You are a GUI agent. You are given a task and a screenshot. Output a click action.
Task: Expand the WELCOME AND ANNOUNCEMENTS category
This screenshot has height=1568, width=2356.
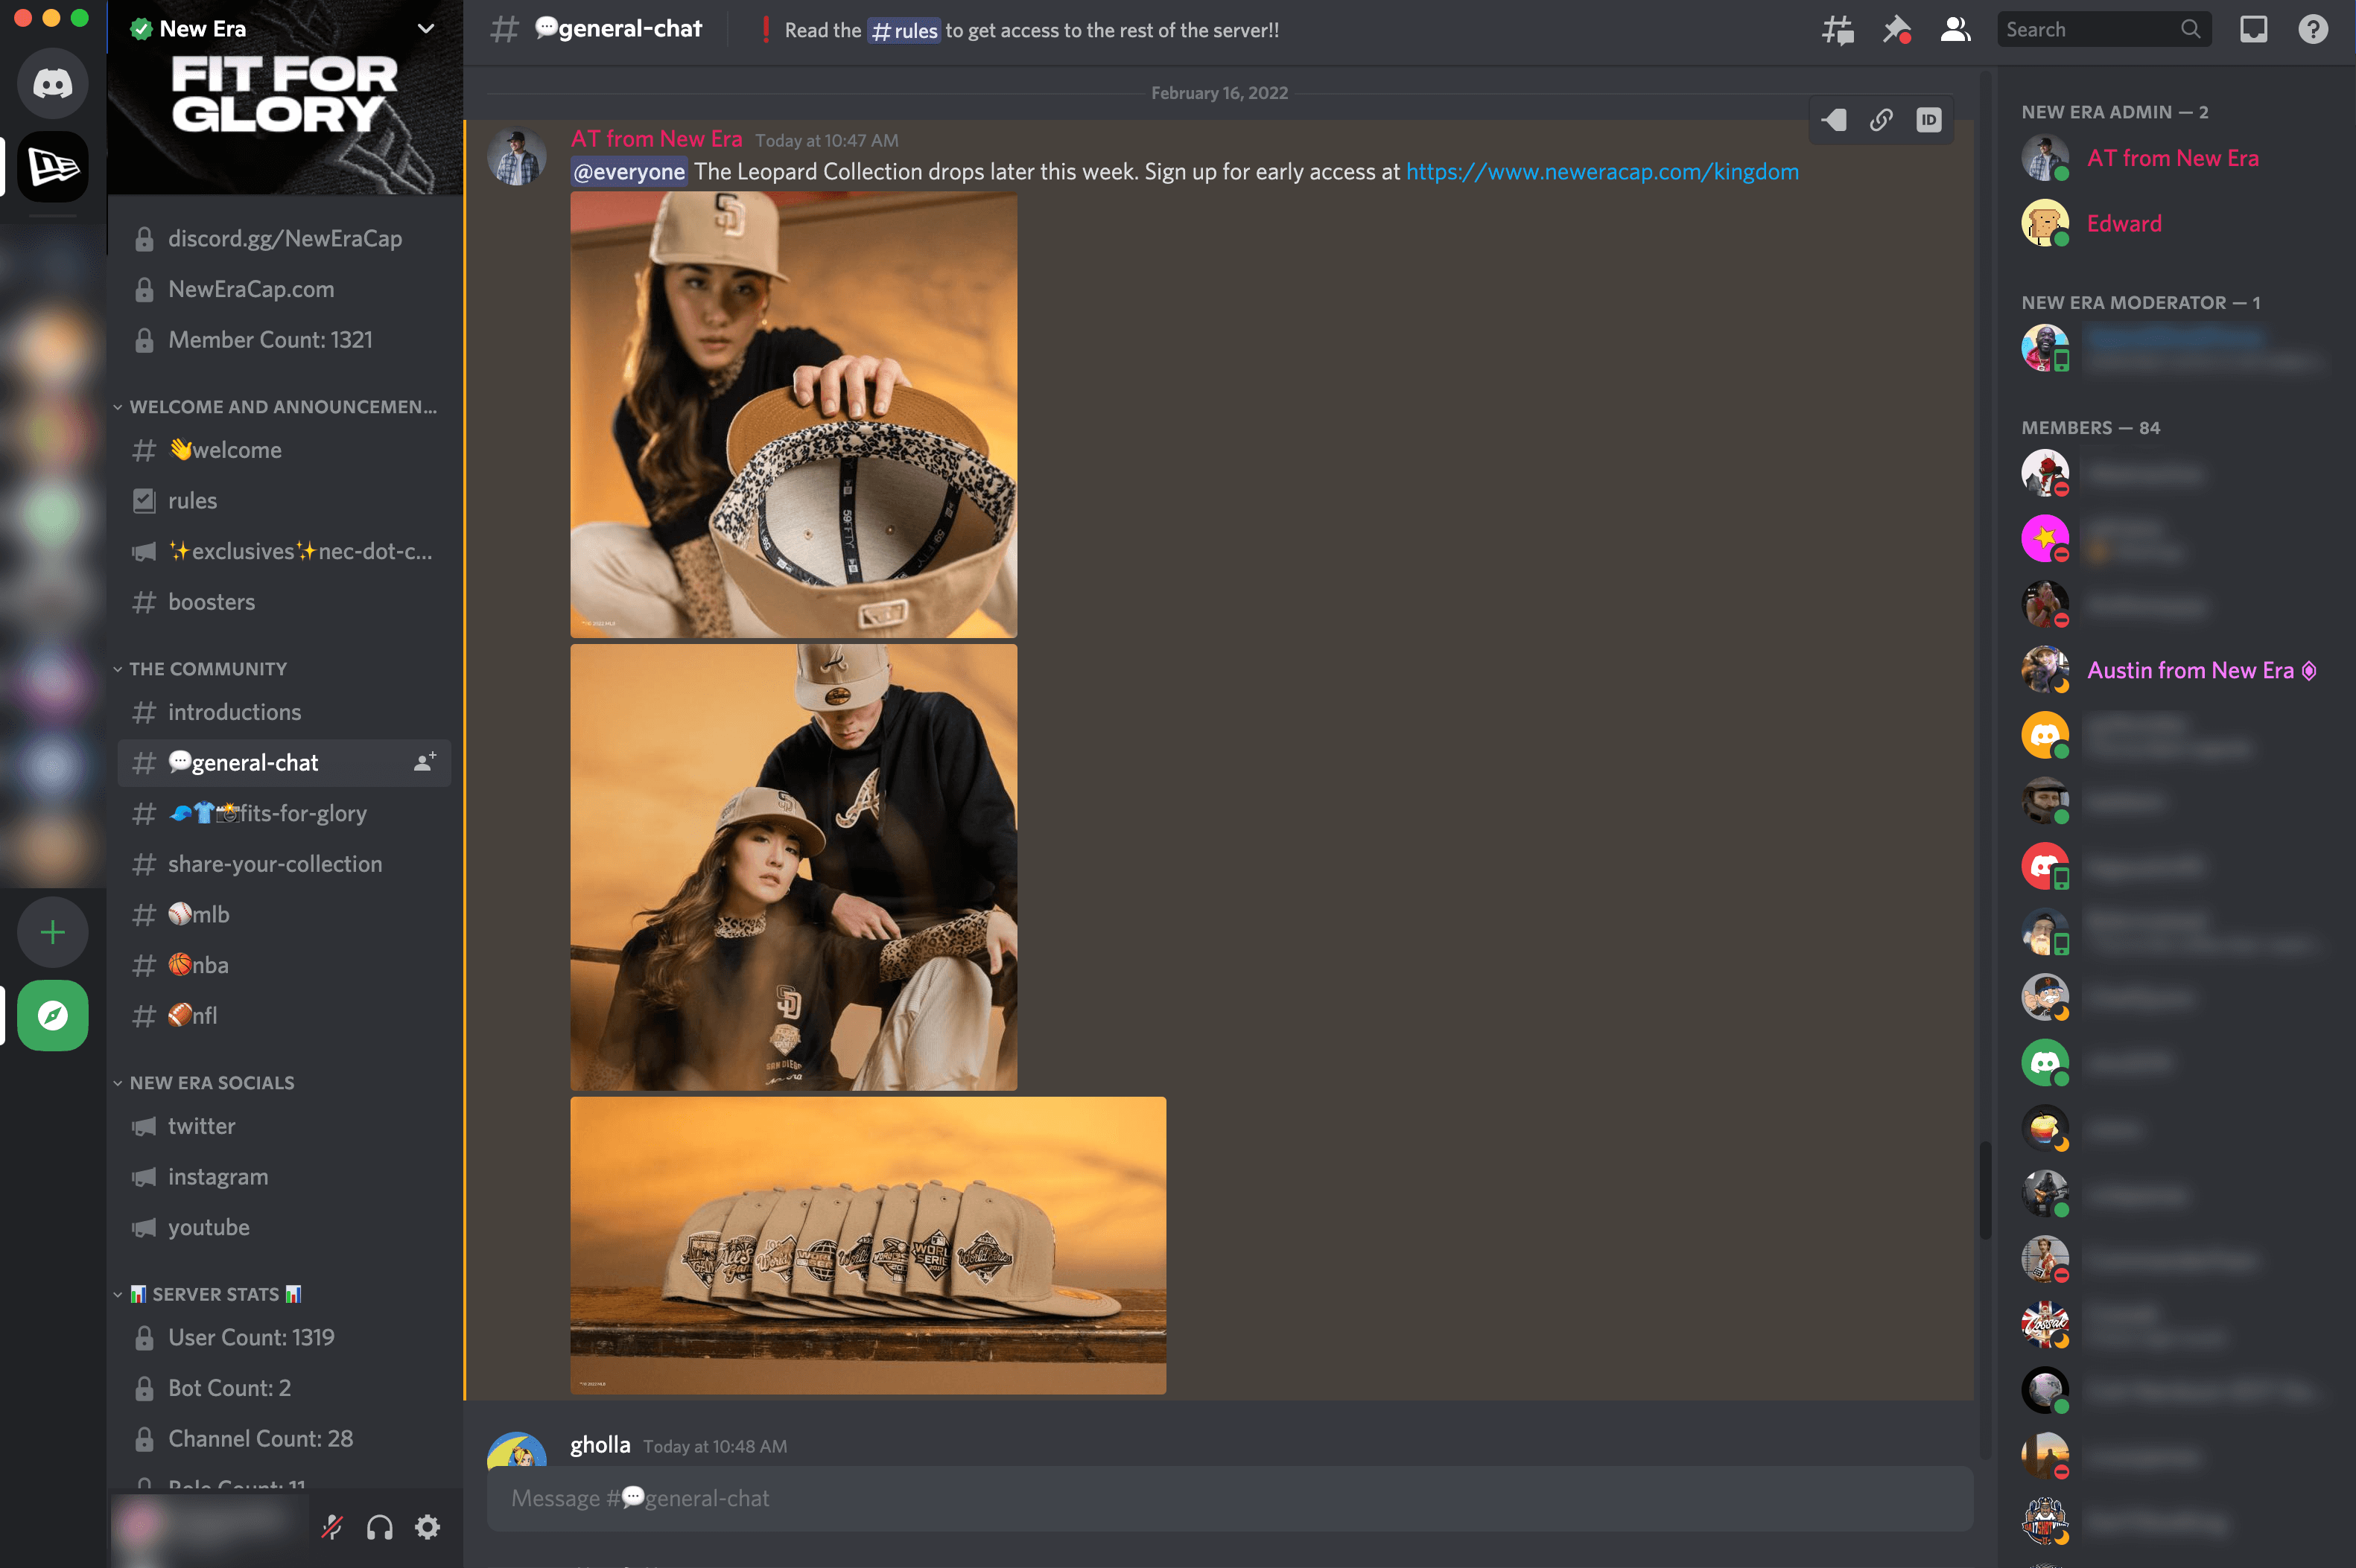(280, 406)
